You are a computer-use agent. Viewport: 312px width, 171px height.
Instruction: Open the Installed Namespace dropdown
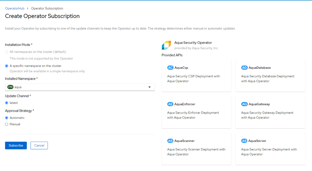tap(80, 87)
